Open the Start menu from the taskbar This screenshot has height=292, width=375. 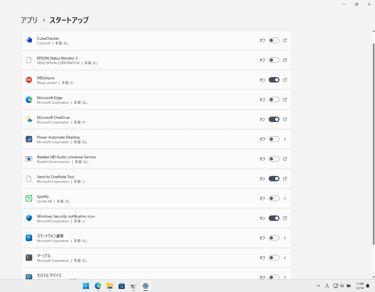coord(86,286)
